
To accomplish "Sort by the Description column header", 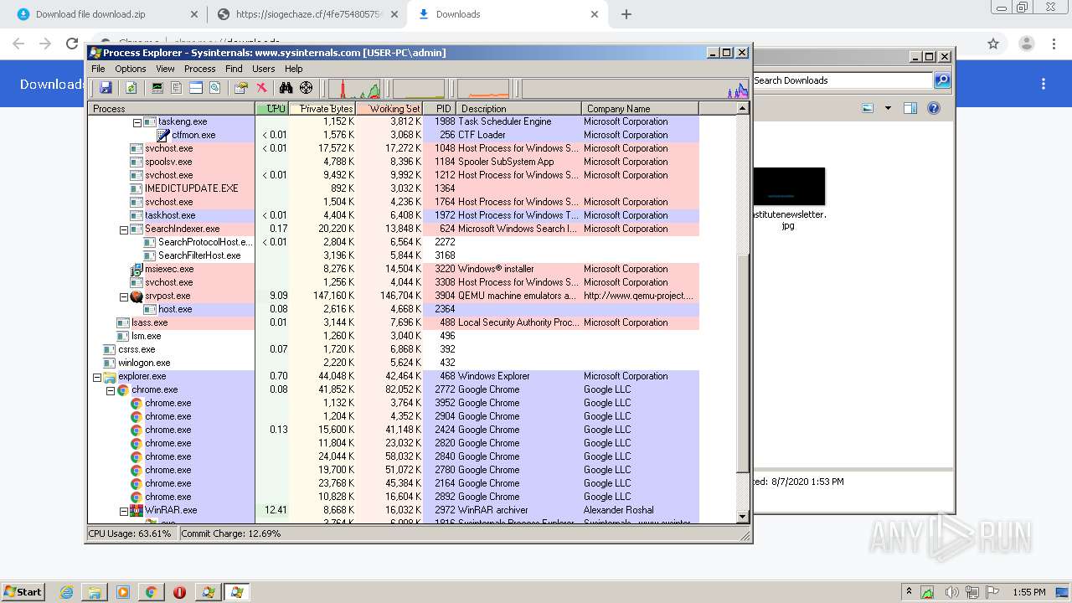I will point(519,109).
